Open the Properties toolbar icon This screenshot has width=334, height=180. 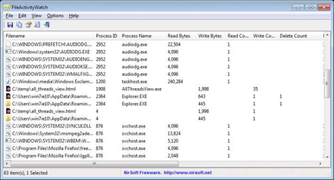click(29, 25)
